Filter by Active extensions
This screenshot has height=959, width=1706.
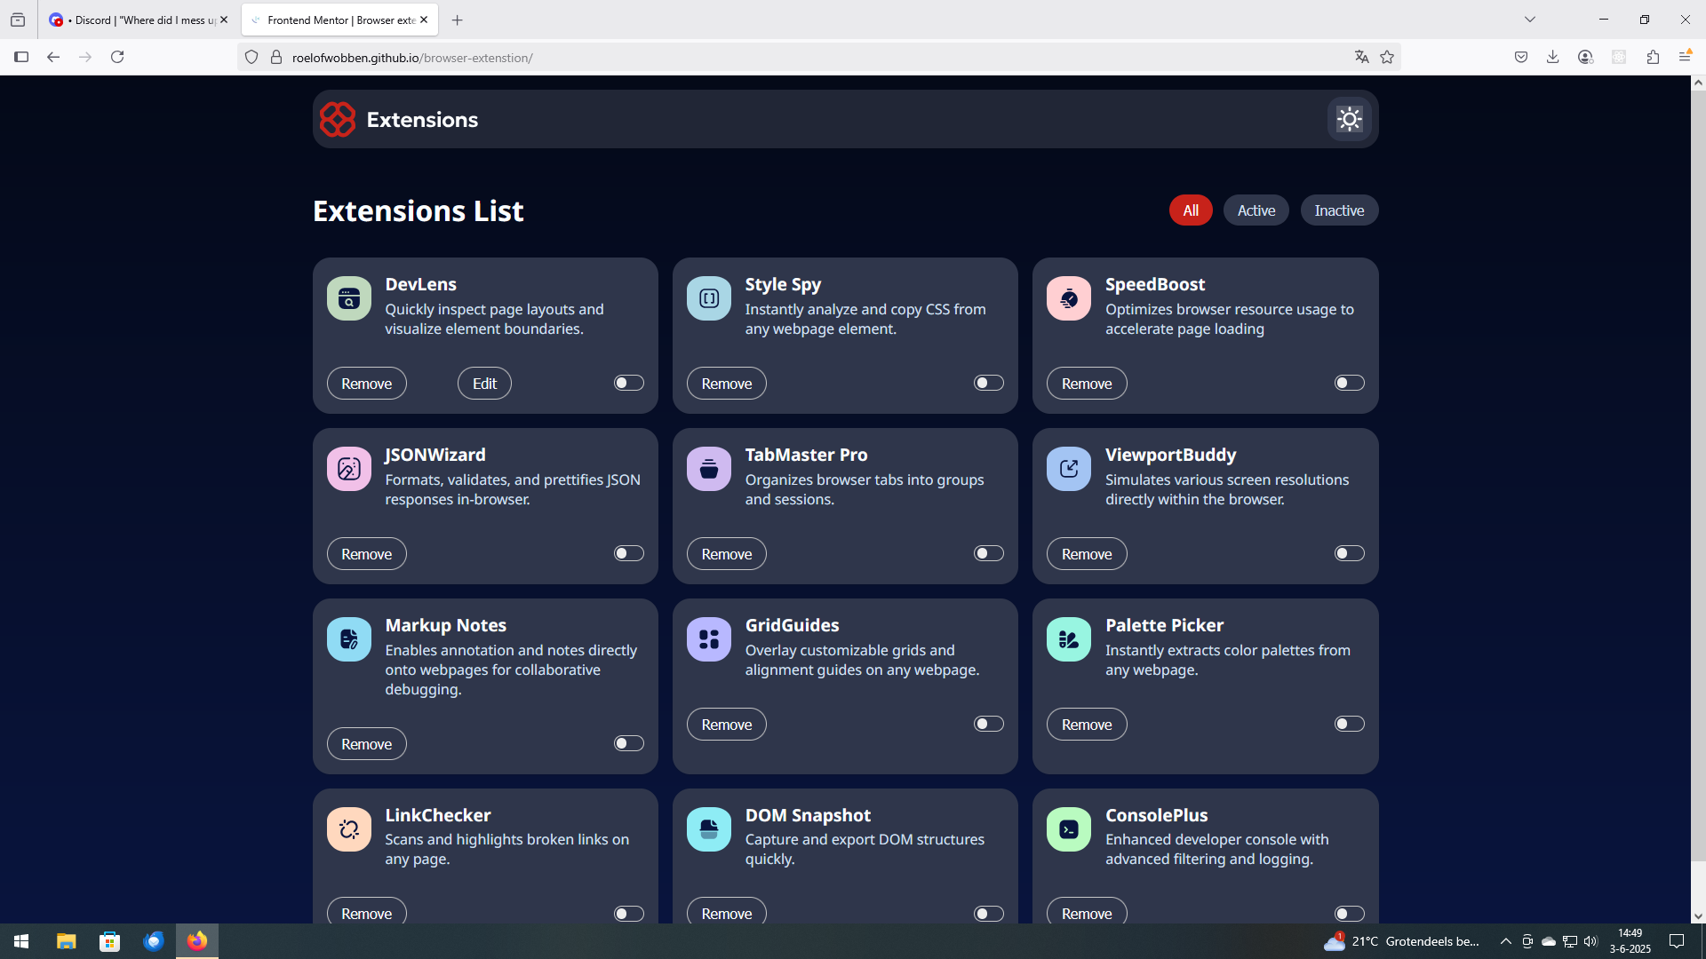click(1256, 210)
